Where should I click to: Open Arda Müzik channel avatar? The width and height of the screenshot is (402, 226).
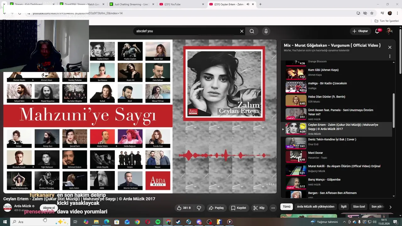tap(8, 208)
